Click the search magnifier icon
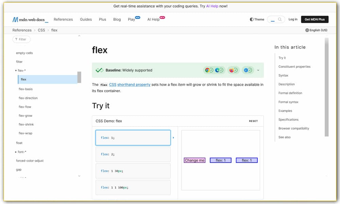The image size is (340, 204). [280, 19]
